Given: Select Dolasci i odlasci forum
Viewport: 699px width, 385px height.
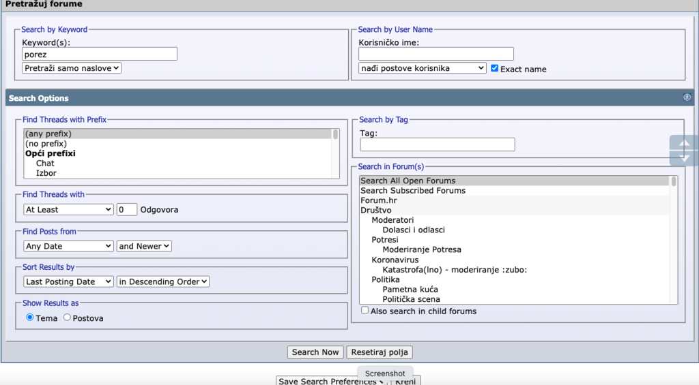Looking at the screenshot, I should (x=515, y=230).
